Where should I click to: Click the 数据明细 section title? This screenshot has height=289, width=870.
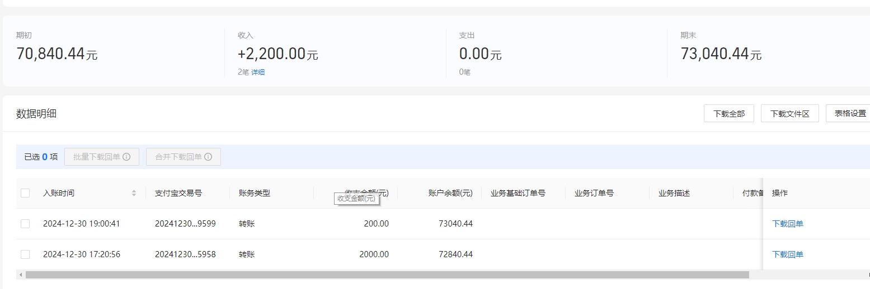pyautogui.click(x=36, y=114)
